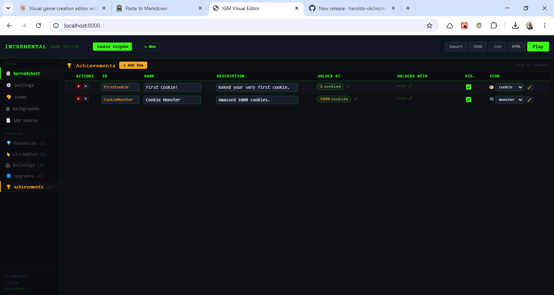Bookmark this page with the star icon
The image size is (554, 295).
429,26
